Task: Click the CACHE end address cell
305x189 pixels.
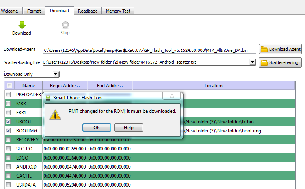Action: point(110,176)
